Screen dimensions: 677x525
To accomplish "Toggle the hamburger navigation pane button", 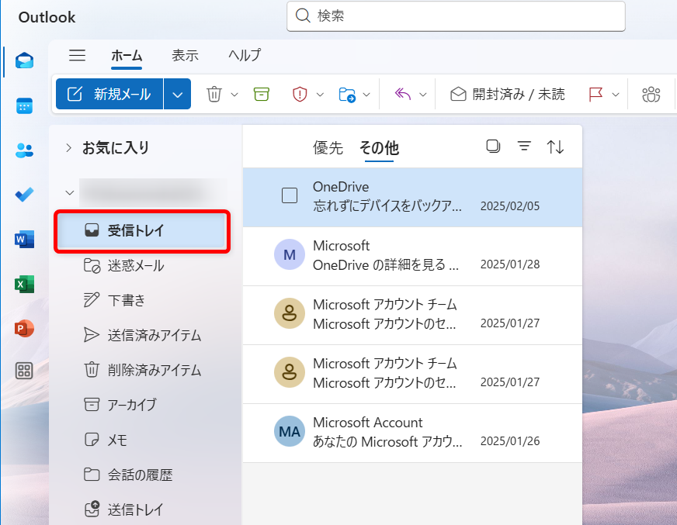I will [77, 55].
